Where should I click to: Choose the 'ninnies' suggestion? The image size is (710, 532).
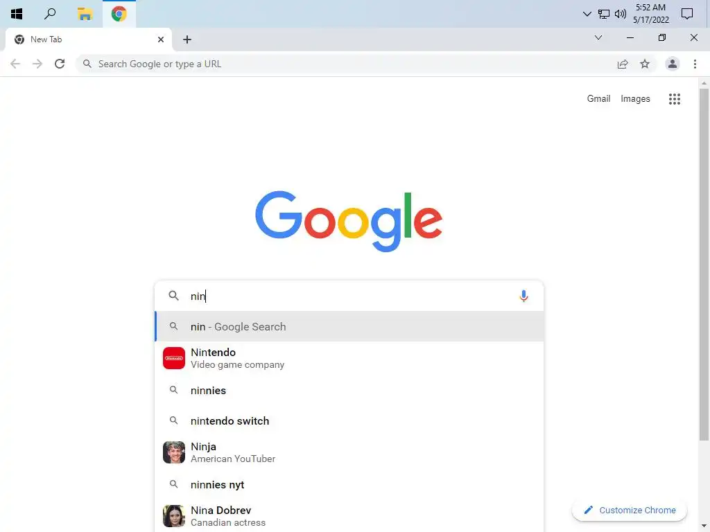(349, 390)
